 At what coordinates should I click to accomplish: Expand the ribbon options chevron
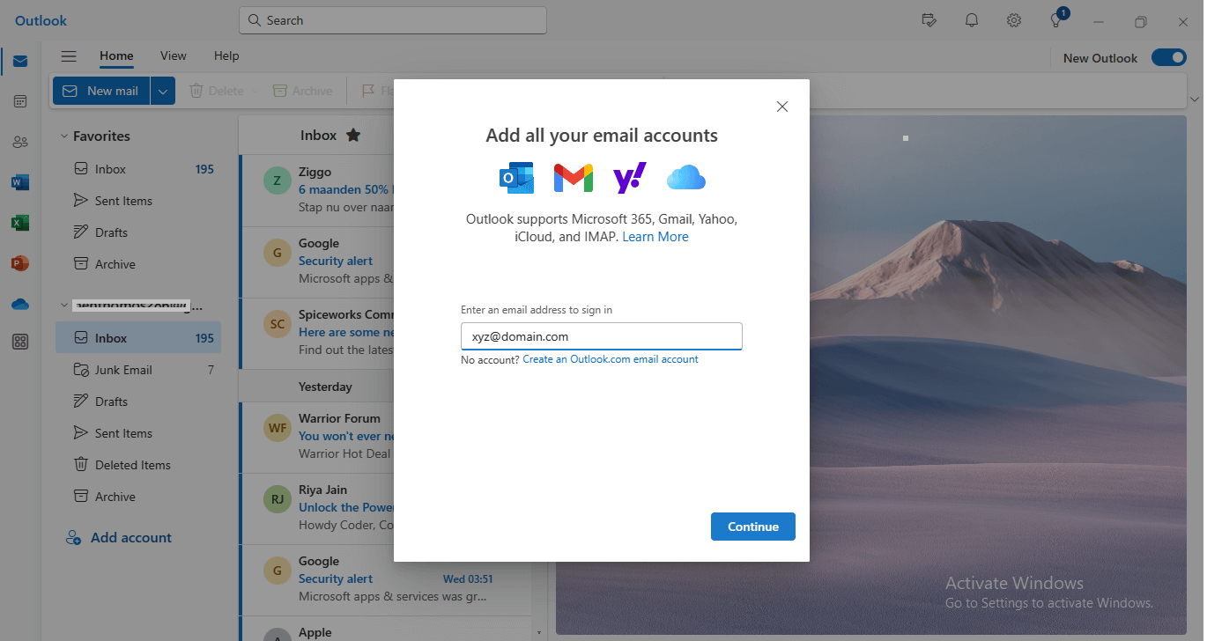(1195, 99)
